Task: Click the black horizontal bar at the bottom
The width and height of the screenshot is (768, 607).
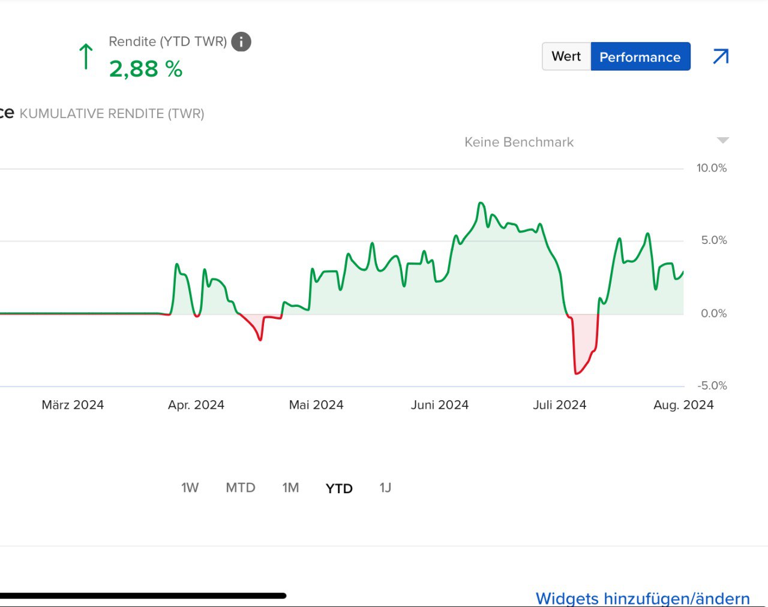Action: [143, 596]
